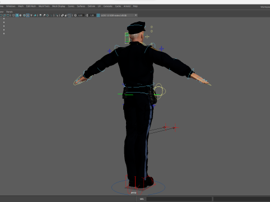Toggle Textured display icon
The image size is (270, 202).
pyautogui.click(x=28, y=15)
